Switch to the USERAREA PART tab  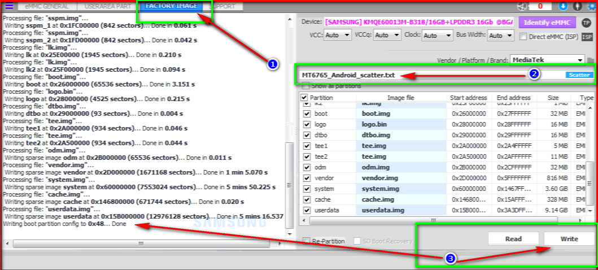(107, 6)
